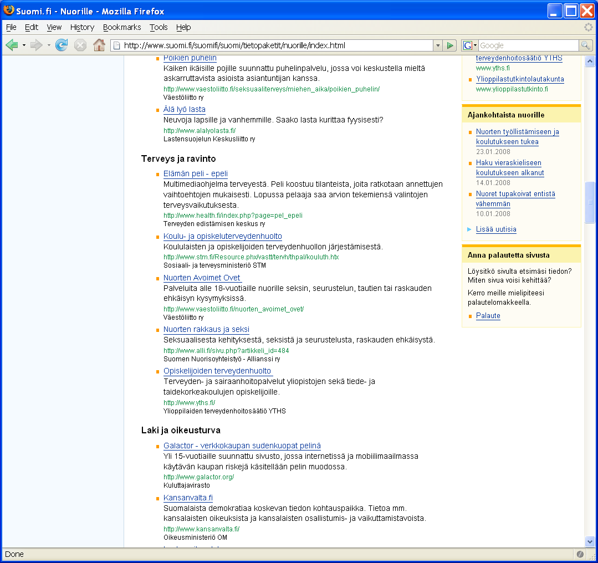The height and width of the screenshot is (563, 598).
Task: Click the Palaute feedback link
Action: click(x=488, y=315)
